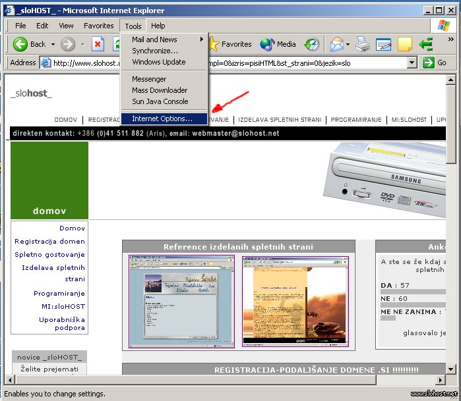461x401 pixels.
Task: Select Internet Options... menu item
Action: tap(164, 119)
